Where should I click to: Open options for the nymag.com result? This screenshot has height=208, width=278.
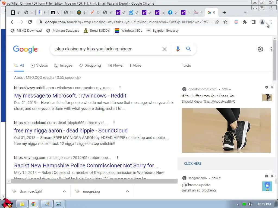[x=118, y=158]
